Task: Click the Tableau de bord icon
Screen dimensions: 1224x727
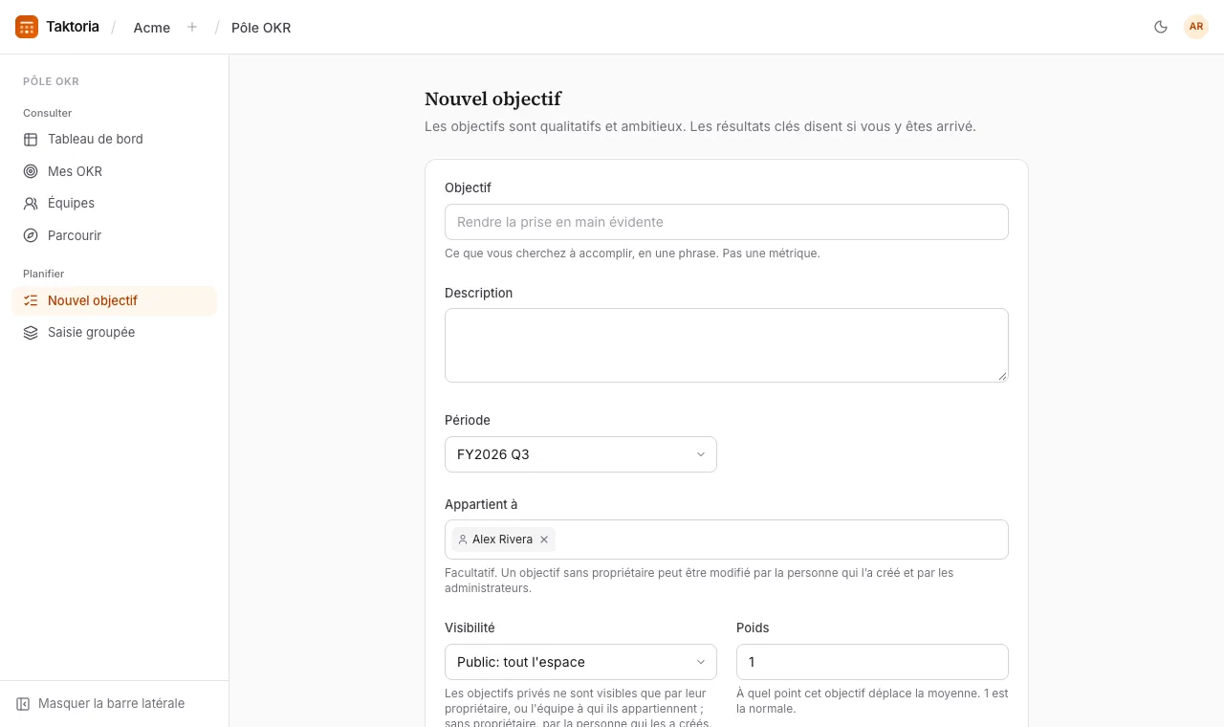Action: point(31,140)
